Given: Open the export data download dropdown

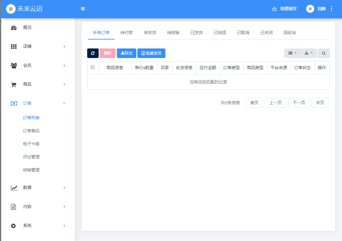Looking at the screenshot, I should pos(308,53).
